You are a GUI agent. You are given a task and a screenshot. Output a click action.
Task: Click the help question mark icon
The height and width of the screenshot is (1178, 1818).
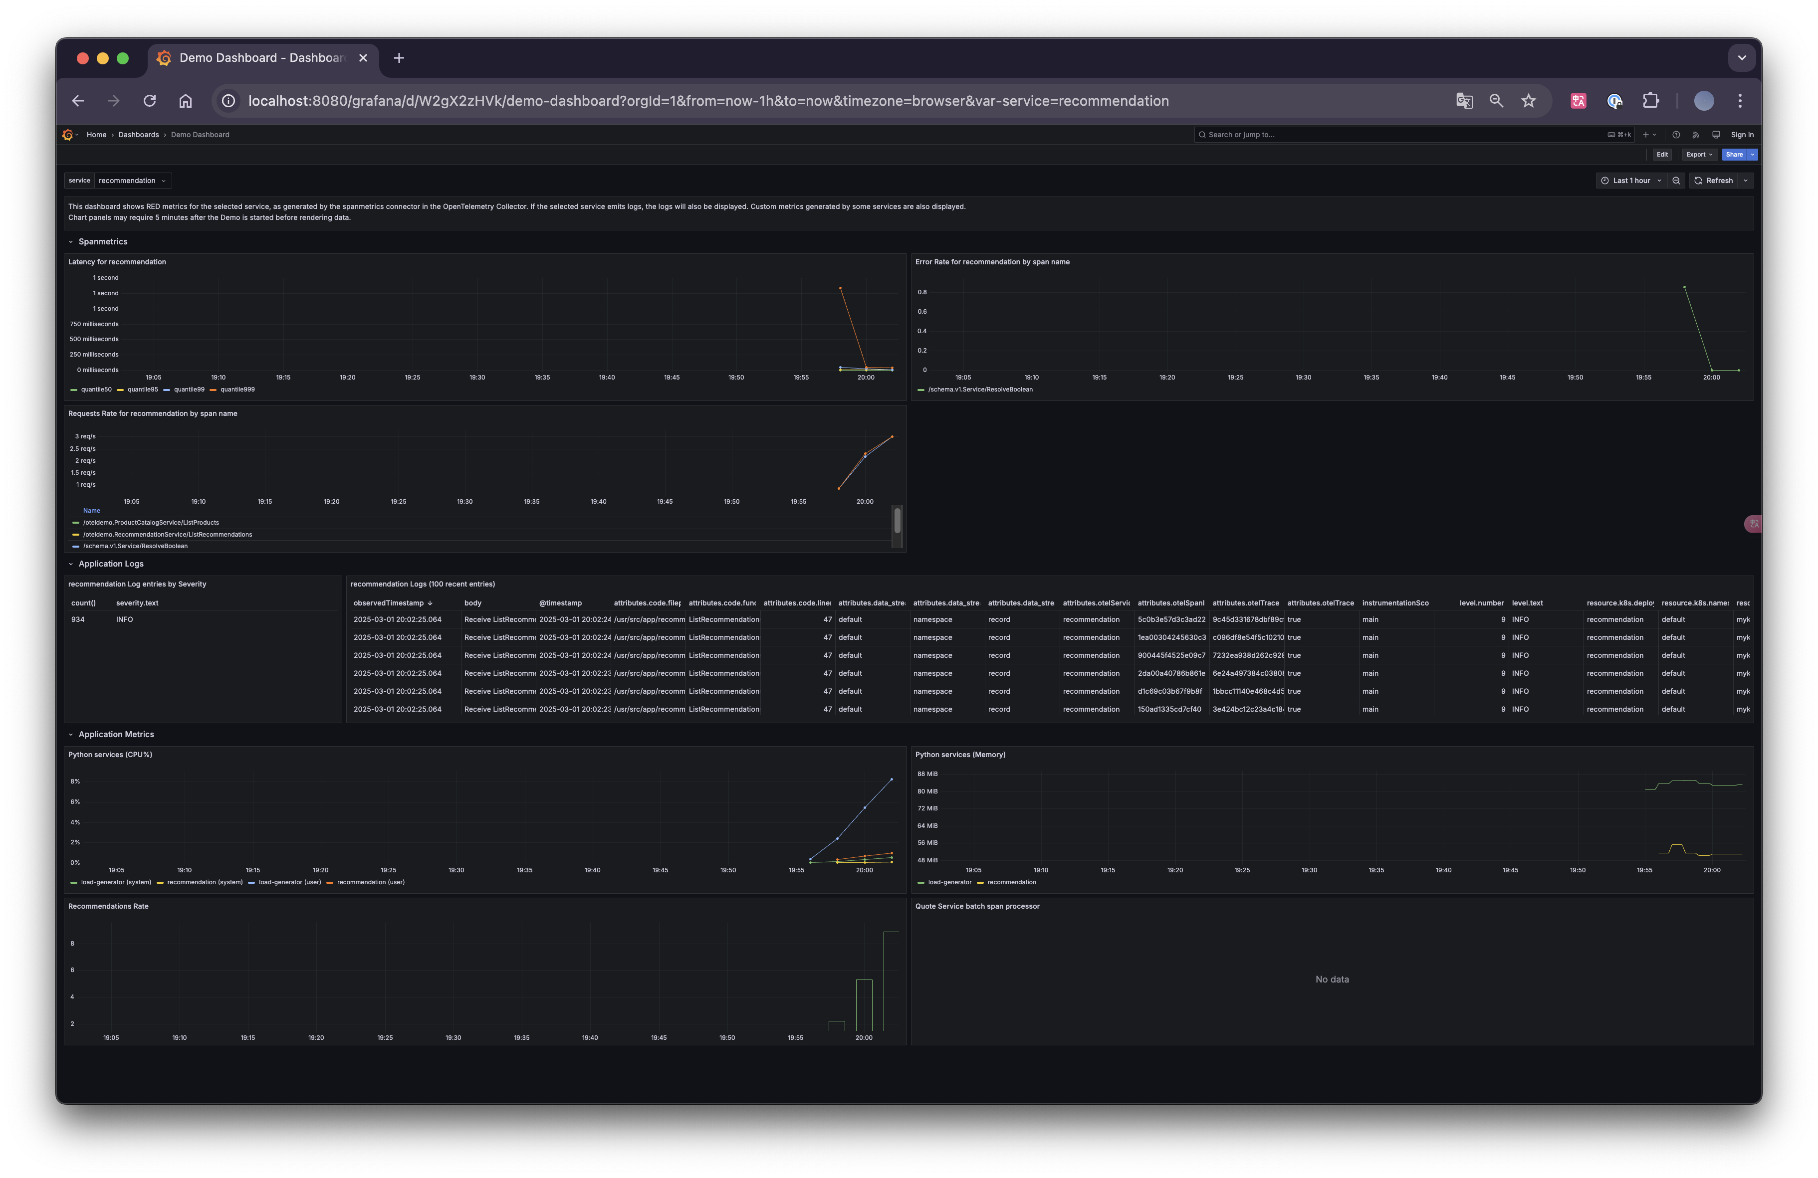(x=1676, y=134)
